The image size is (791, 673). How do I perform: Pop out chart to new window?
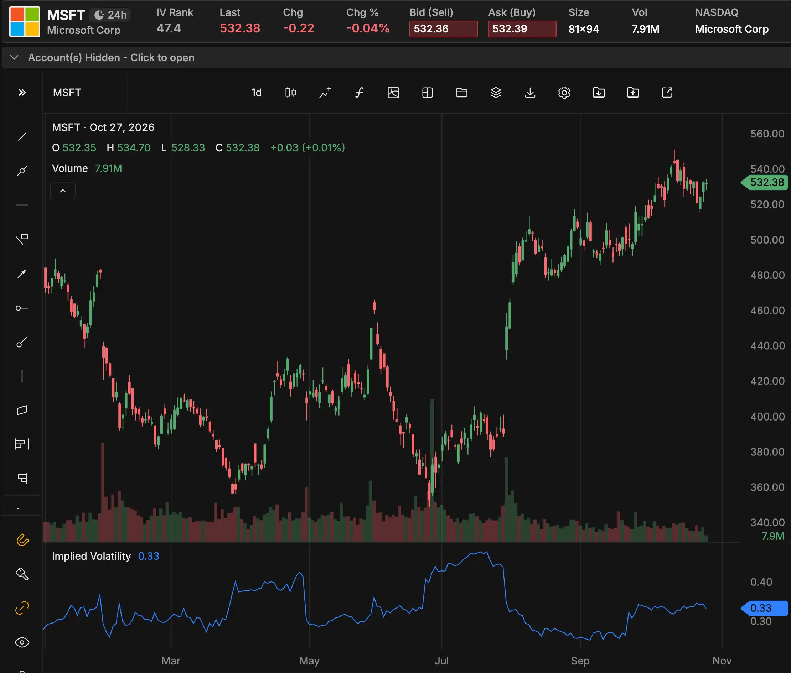pos(667,93)
